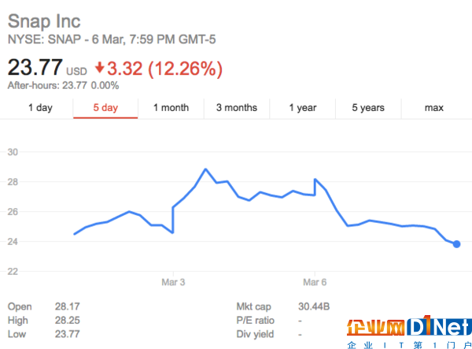This screenshot has width=472, height=349.
Task: Click the chart peak near 29
Action: pos(205,169)
